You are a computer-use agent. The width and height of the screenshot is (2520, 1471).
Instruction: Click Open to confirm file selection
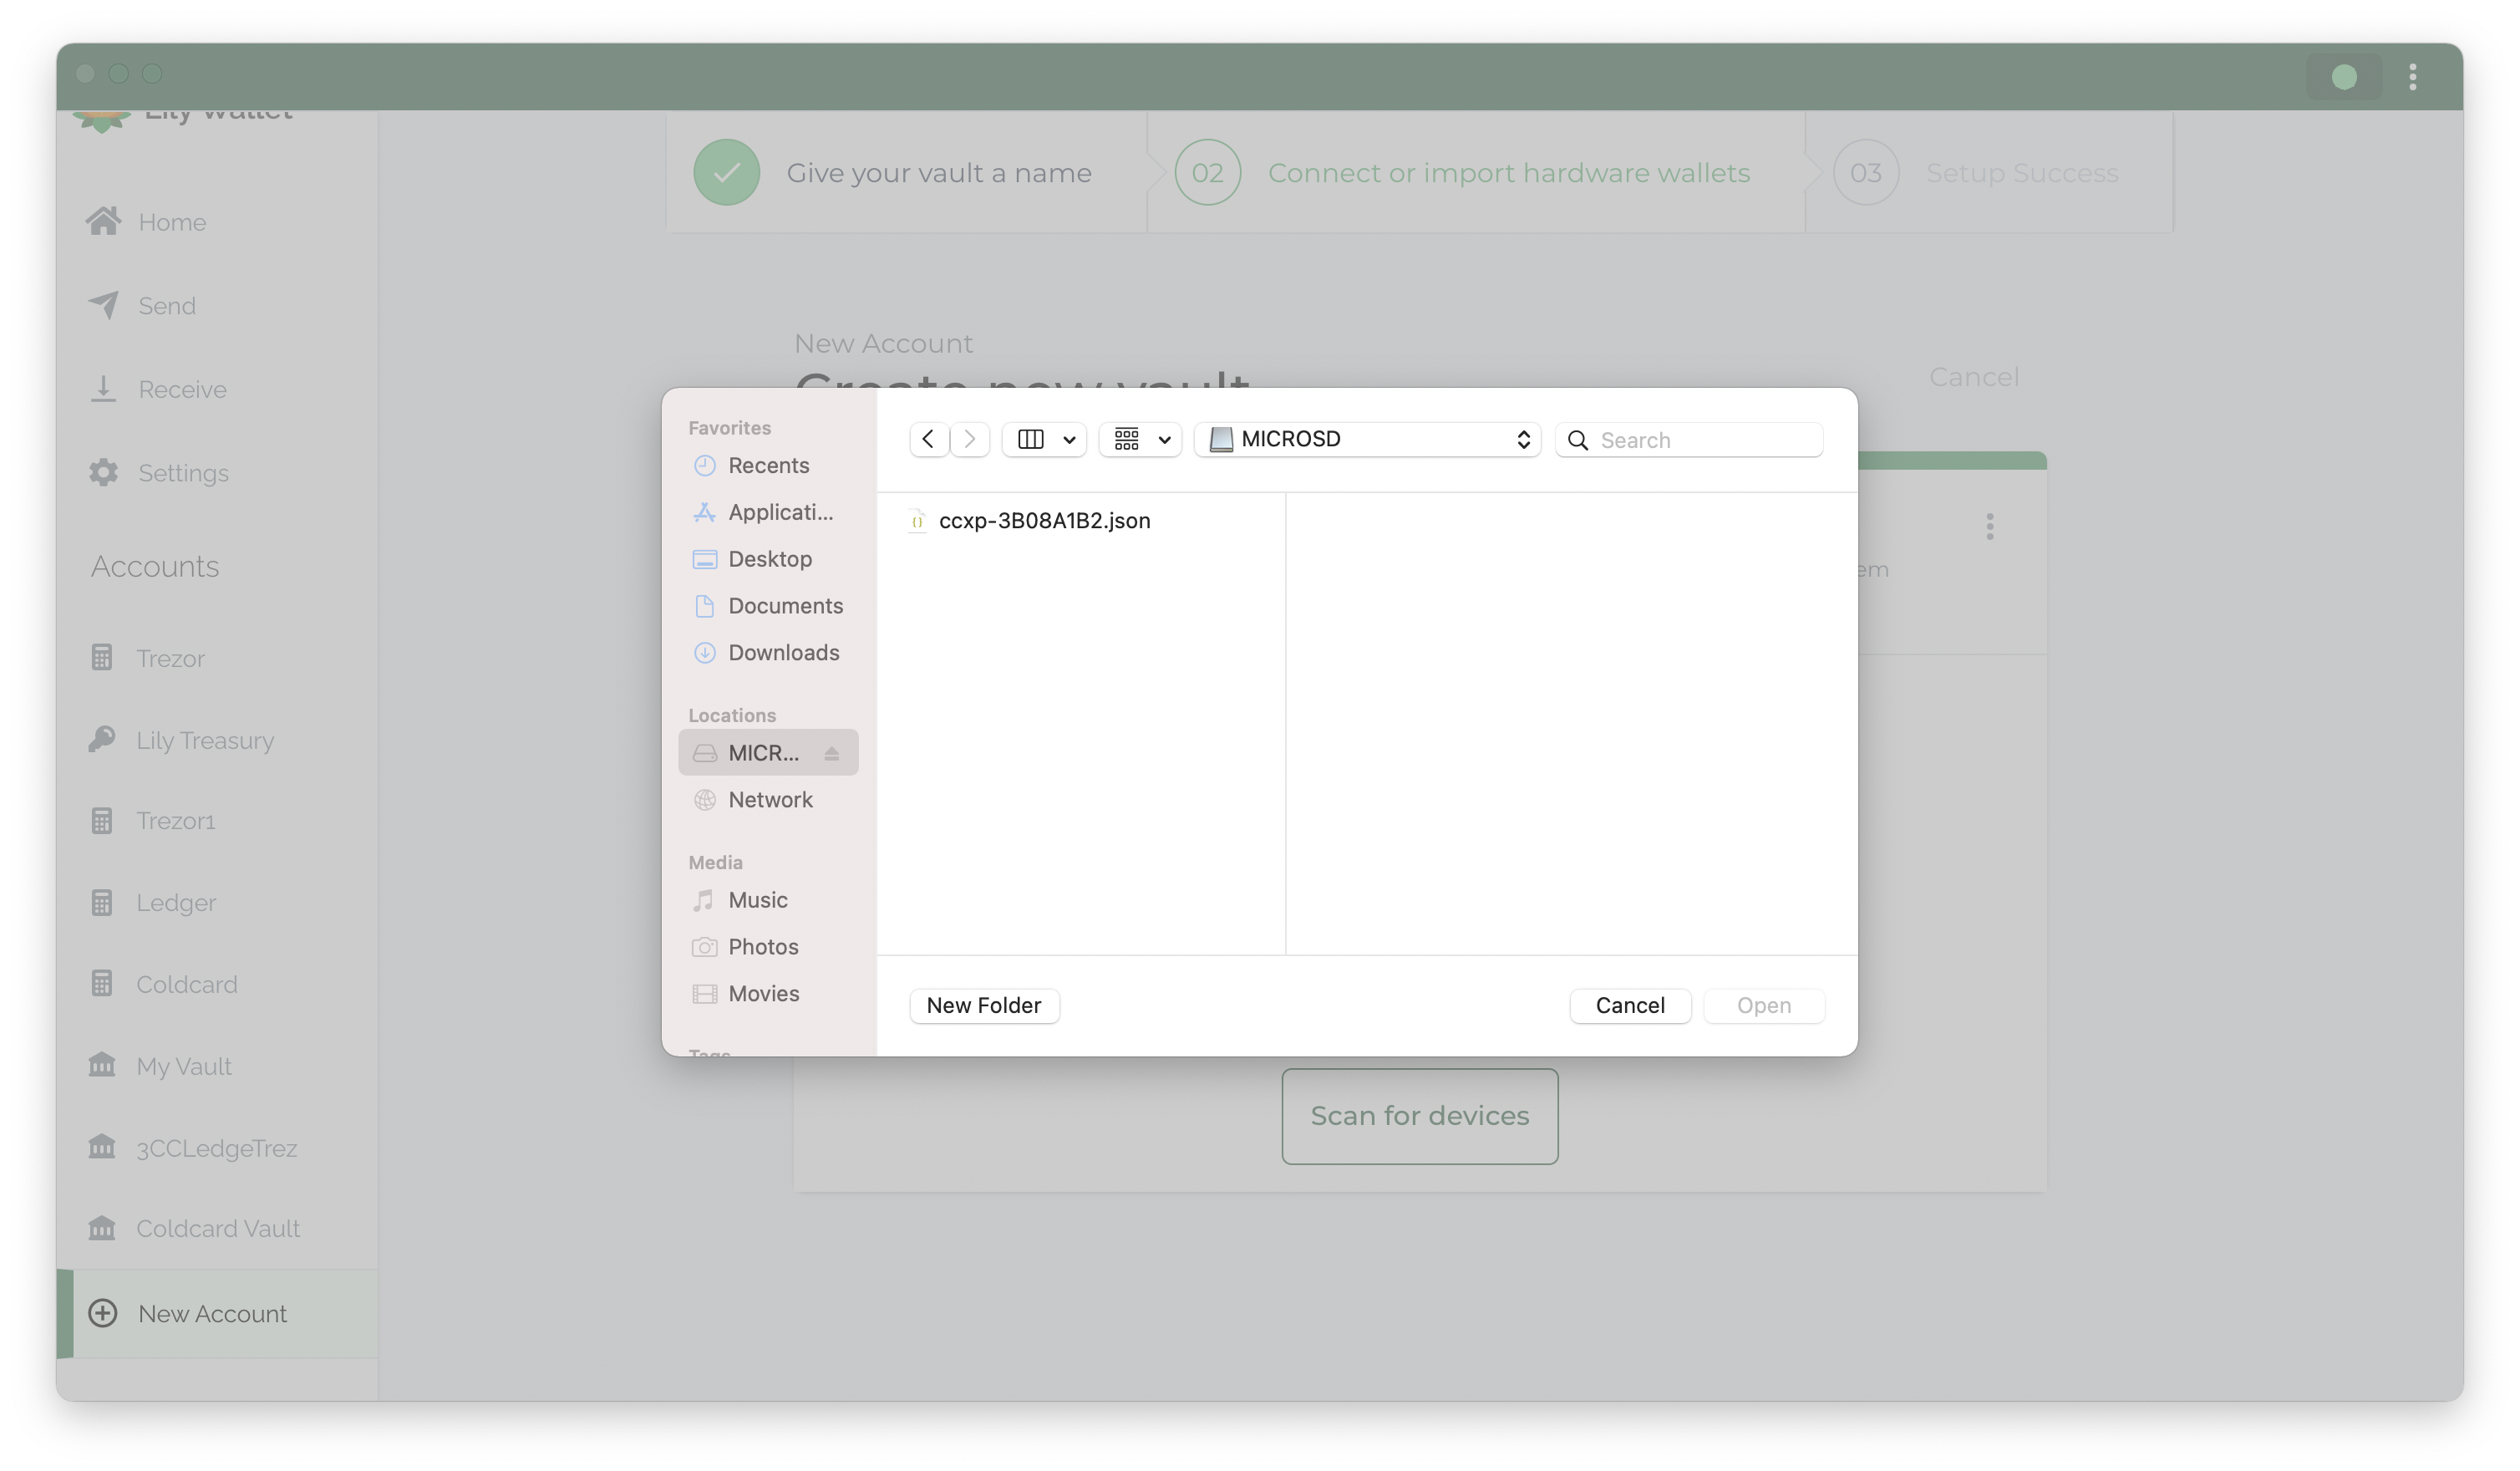(x=1764, y=1004)
